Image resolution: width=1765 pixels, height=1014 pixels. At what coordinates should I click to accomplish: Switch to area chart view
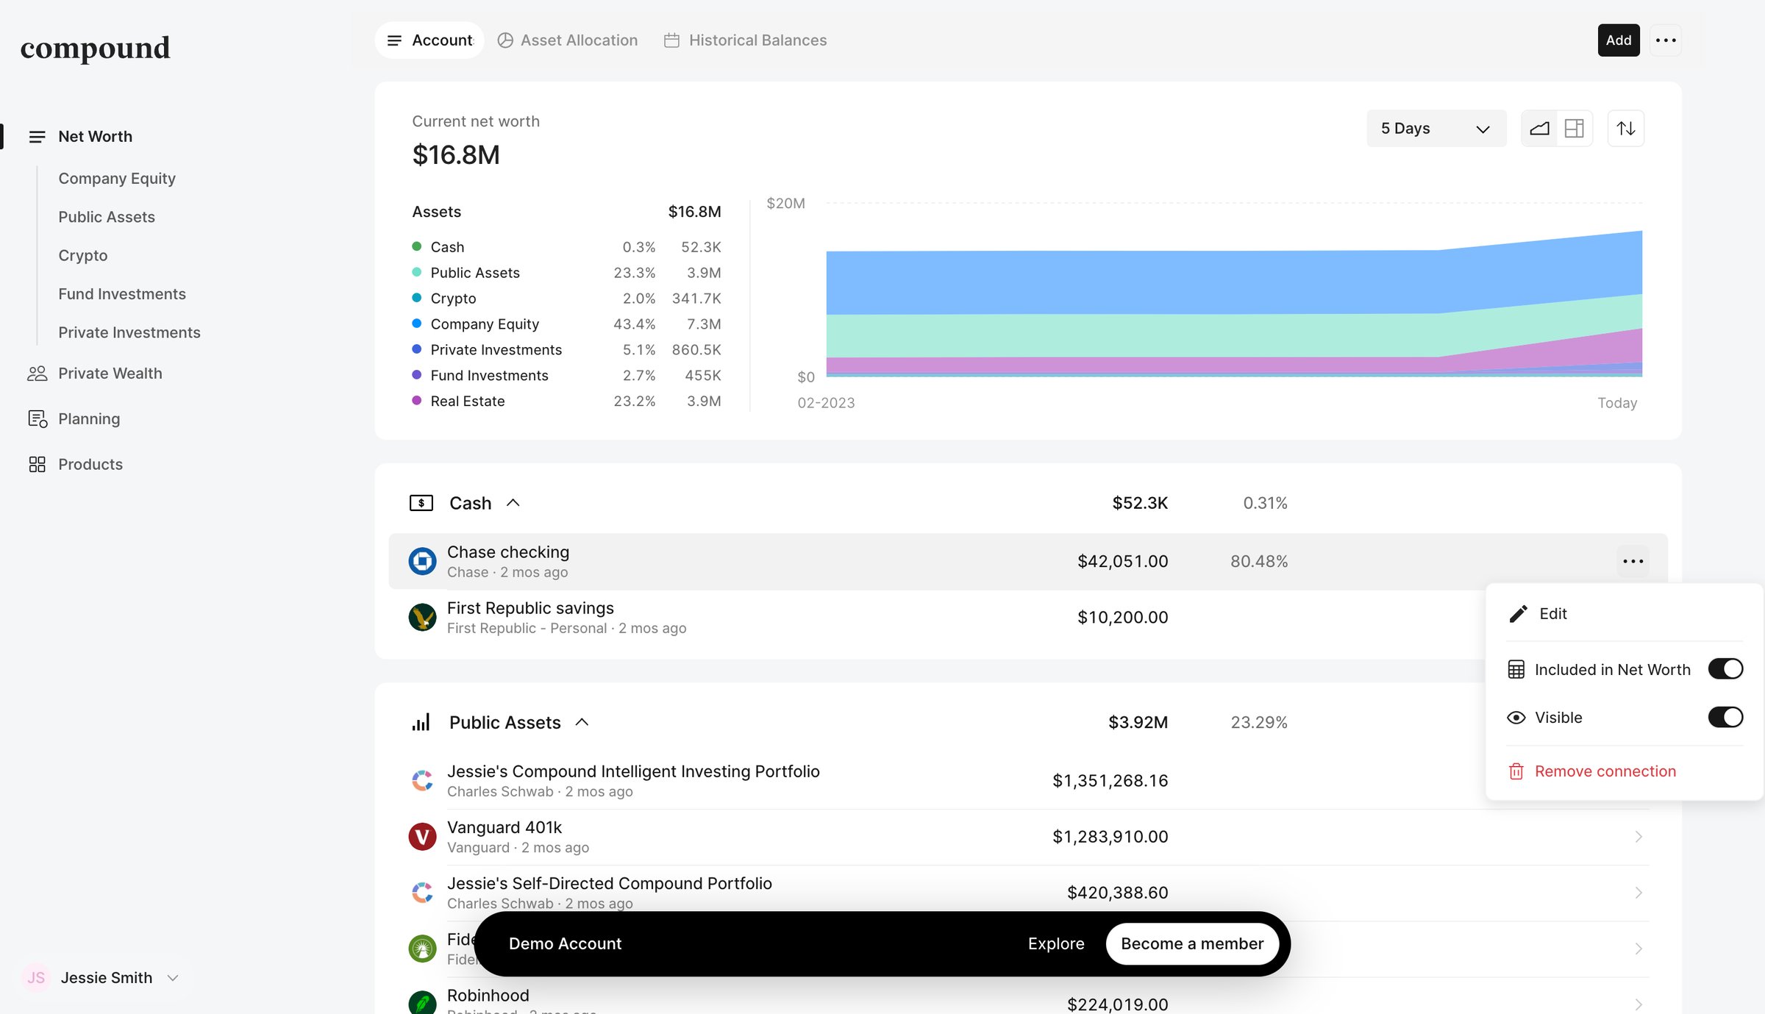[x=1539, y=129]
